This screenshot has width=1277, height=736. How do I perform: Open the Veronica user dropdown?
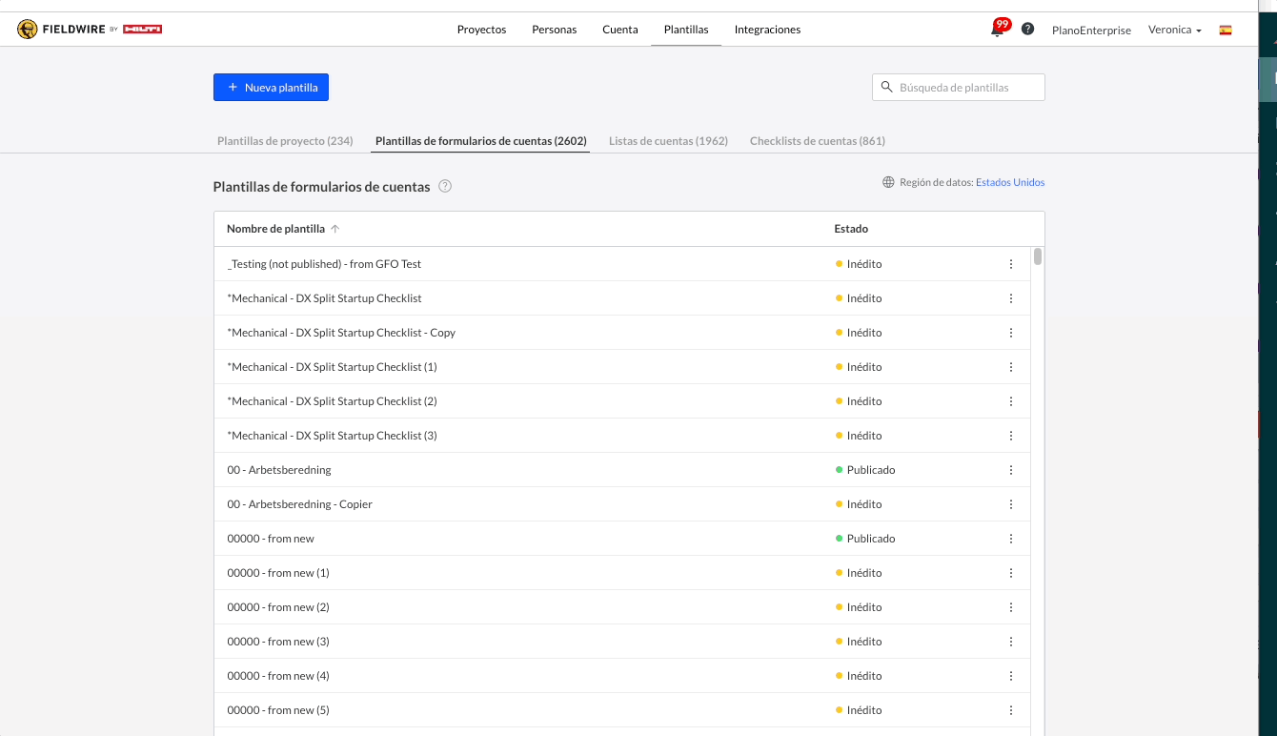point(1174,30)
